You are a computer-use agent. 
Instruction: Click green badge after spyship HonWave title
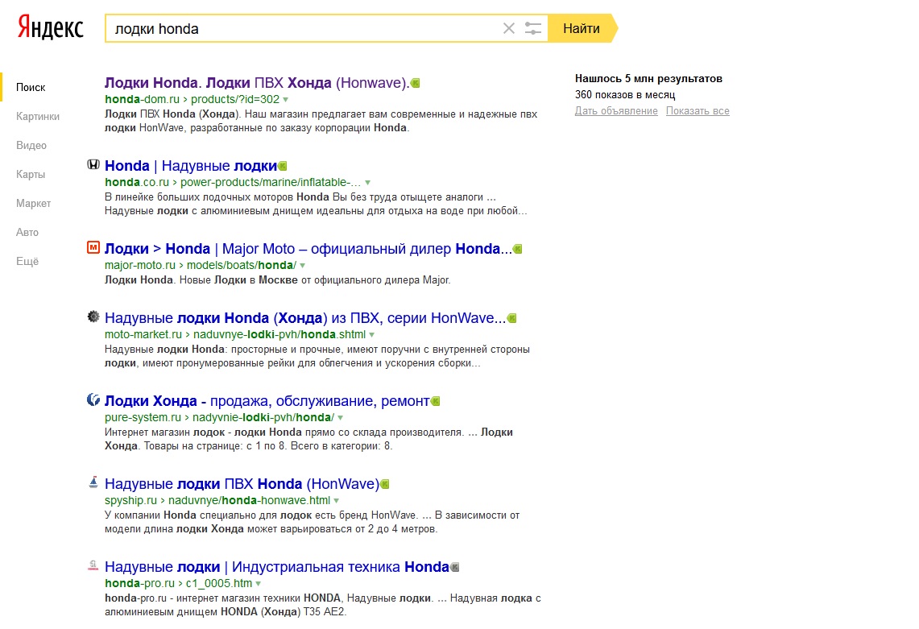[385, 484]
